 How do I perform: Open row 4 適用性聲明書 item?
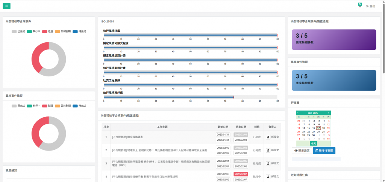point(145,176)
